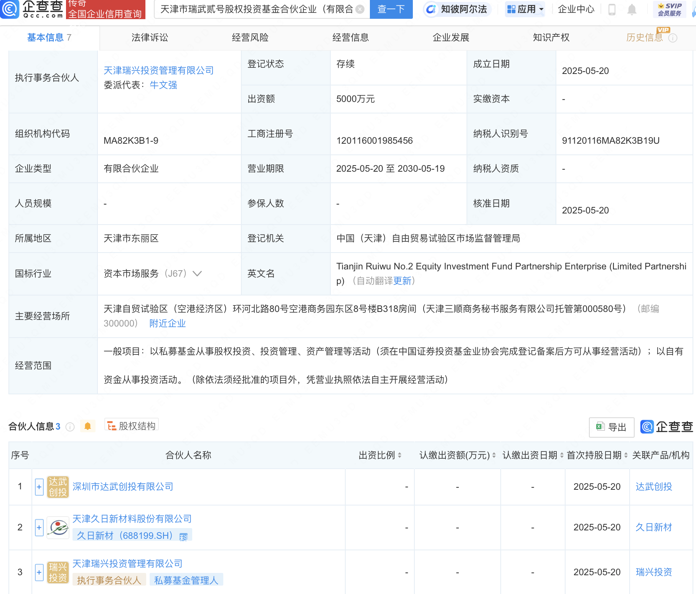The image size is (696, 594).
Task: Click the 合伙人名称 column header
Action: pyautogui.click(x=188, y=455)
